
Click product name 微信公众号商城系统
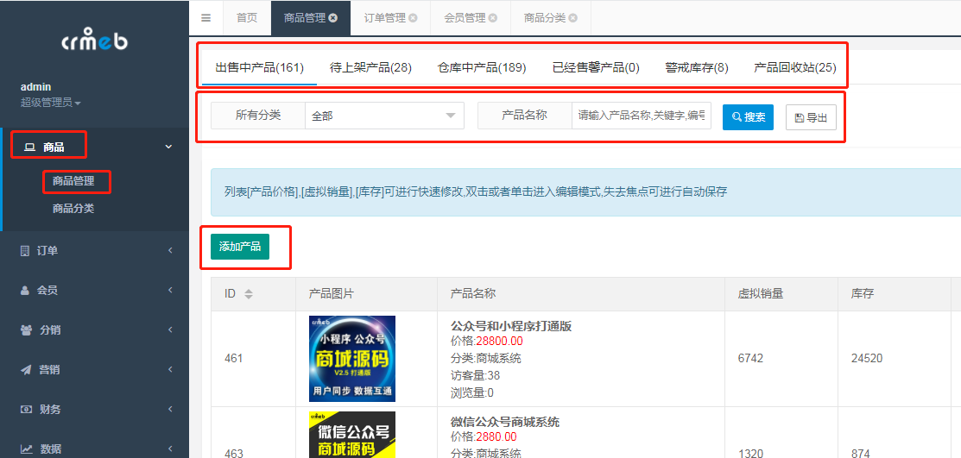(505, 422)
